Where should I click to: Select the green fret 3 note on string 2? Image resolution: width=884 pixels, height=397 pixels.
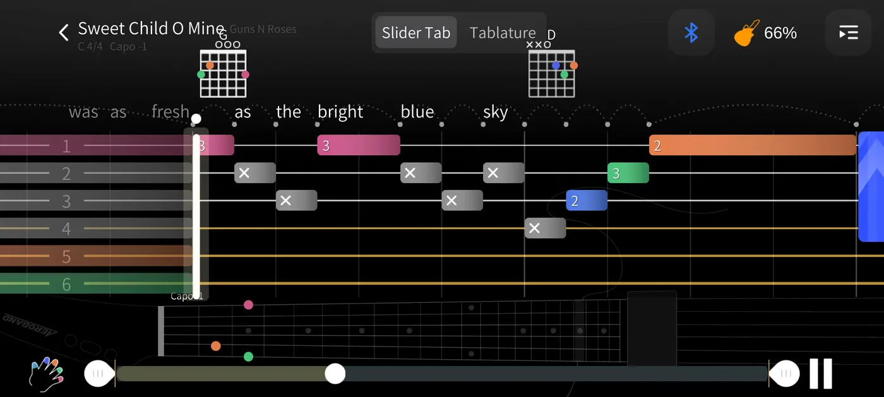point(628,173)
